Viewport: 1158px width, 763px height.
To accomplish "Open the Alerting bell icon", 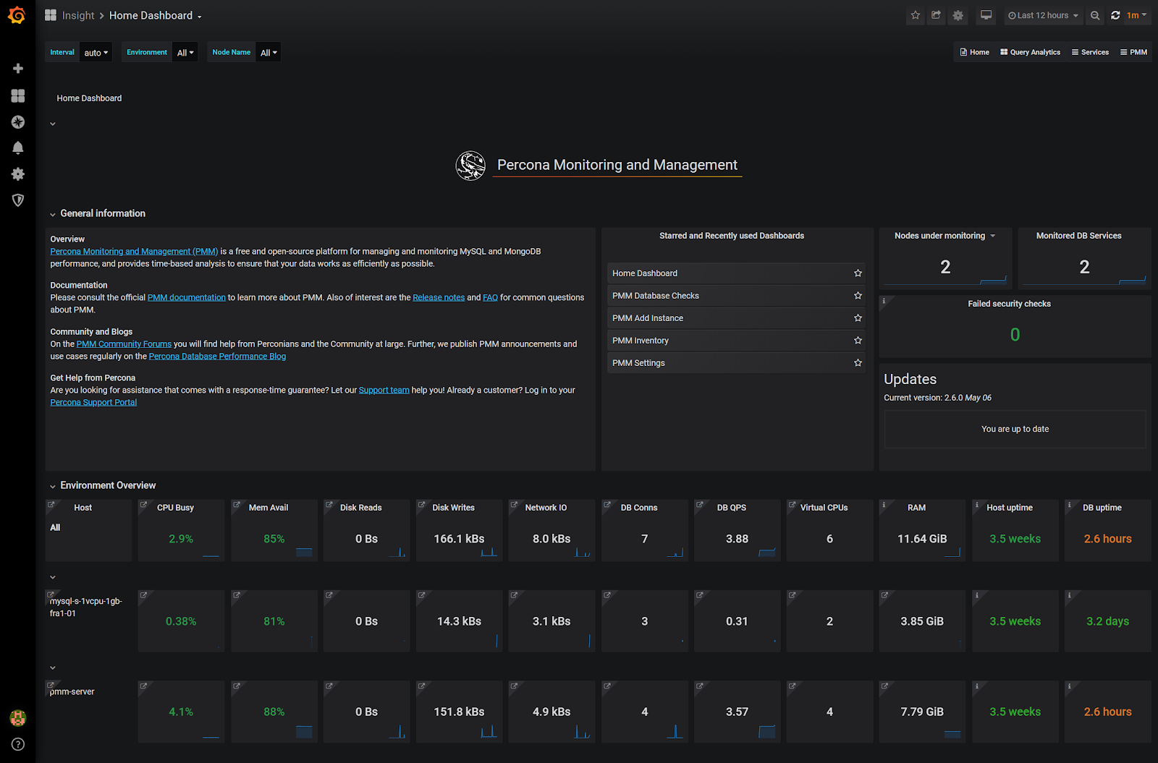I will (x=17, y=148).
